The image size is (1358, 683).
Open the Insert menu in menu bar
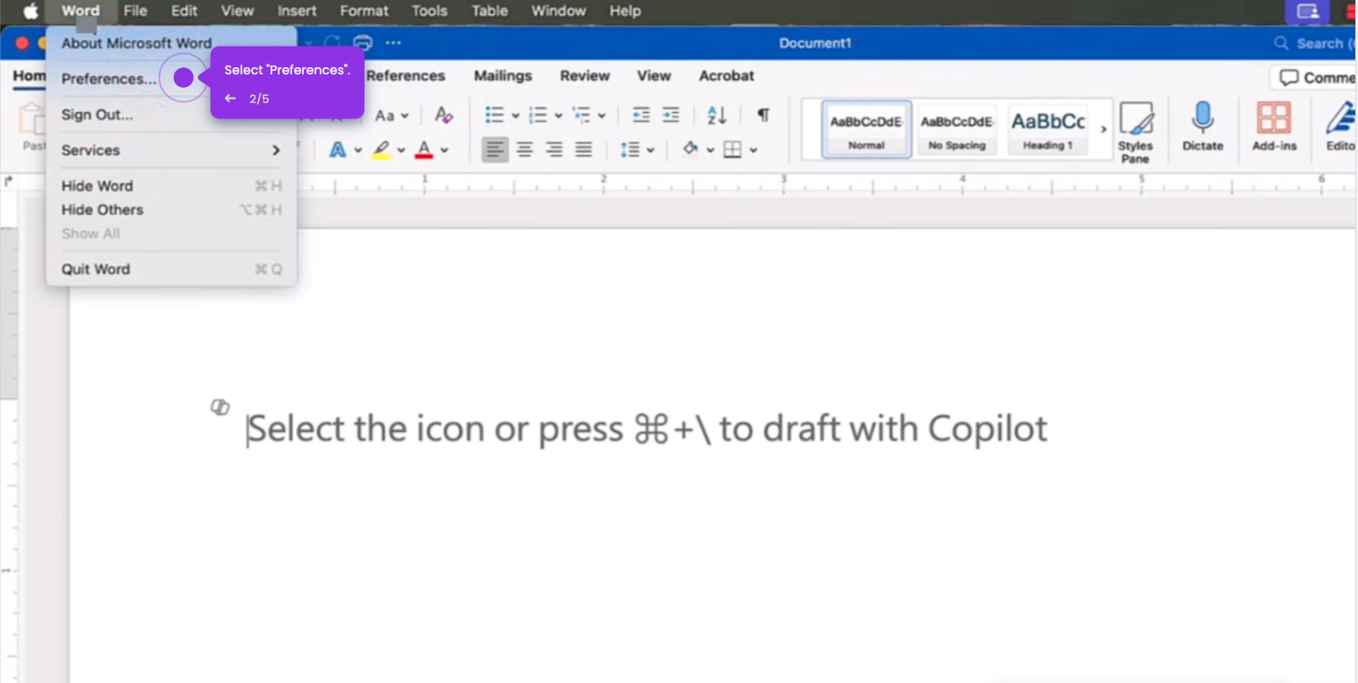(297, 12)
